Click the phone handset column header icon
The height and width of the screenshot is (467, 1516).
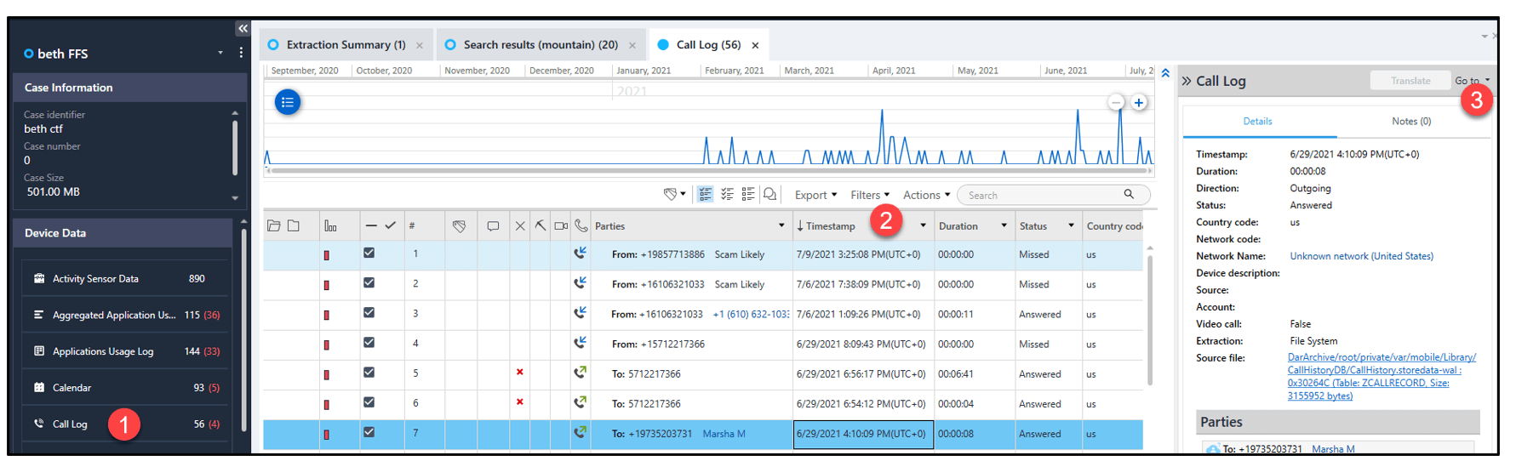point(581,225)
